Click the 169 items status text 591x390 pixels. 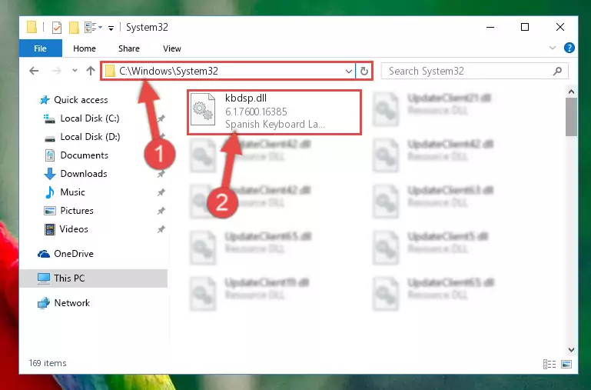click(x=48, y=363)
